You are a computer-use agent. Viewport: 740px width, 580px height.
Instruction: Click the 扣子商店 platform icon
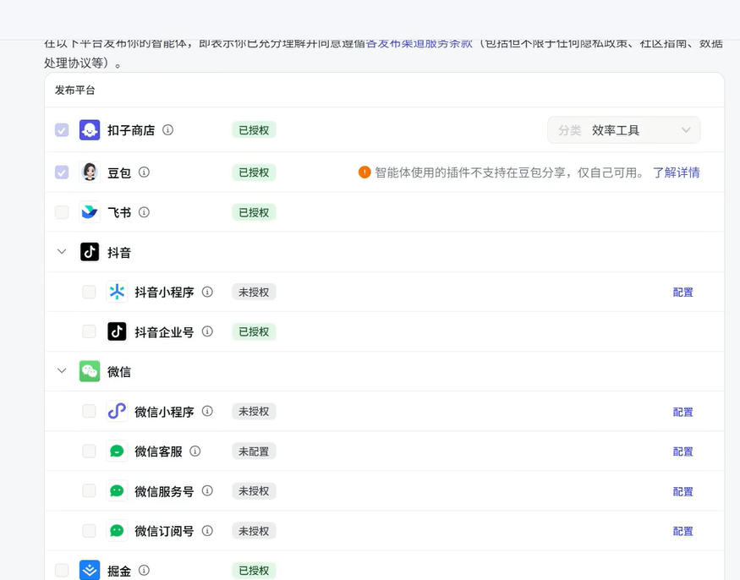coord(90,130)
